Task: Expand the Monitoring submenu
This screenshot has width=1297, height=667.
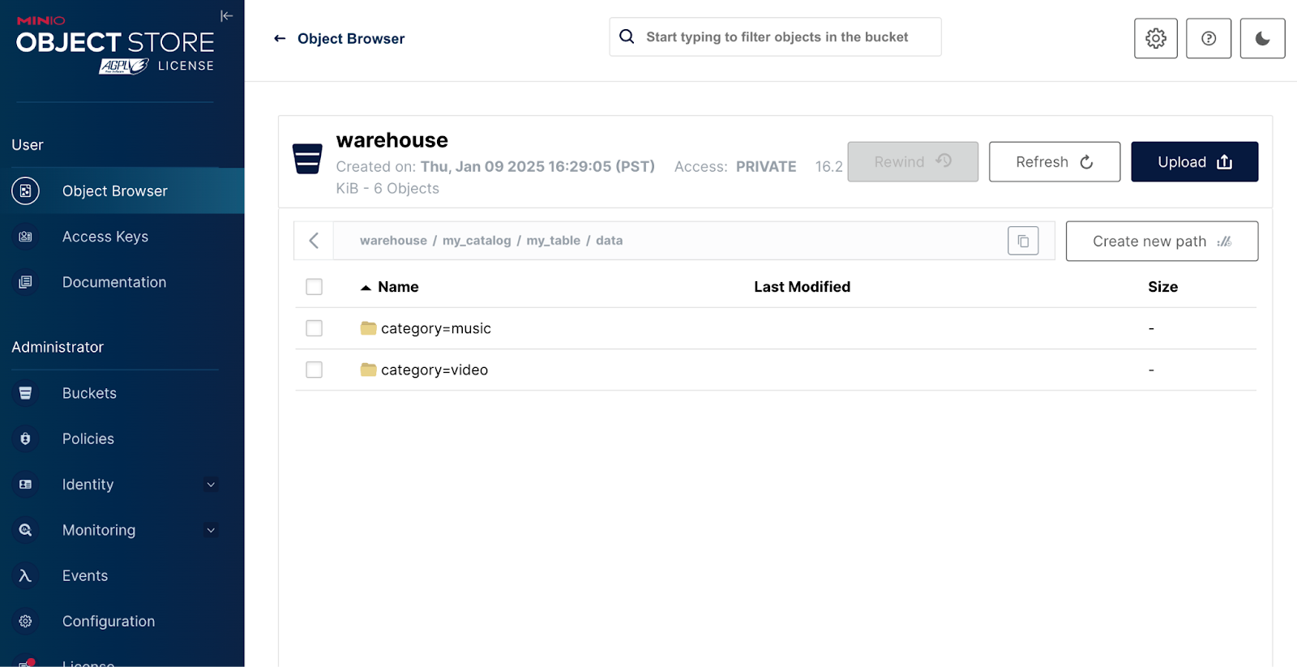Action: pyautogui.click(x=211, y=530)
